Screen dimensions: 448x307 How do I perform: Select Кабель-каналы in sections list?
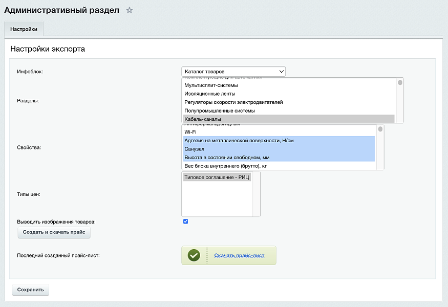[x=203, y=119]
